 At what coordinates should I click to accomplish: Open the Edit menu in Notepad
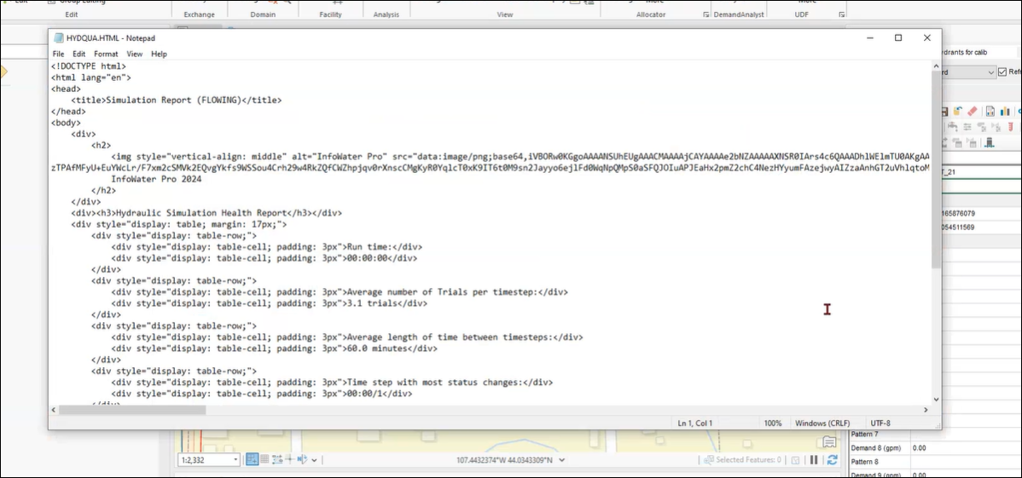point(78,54)
